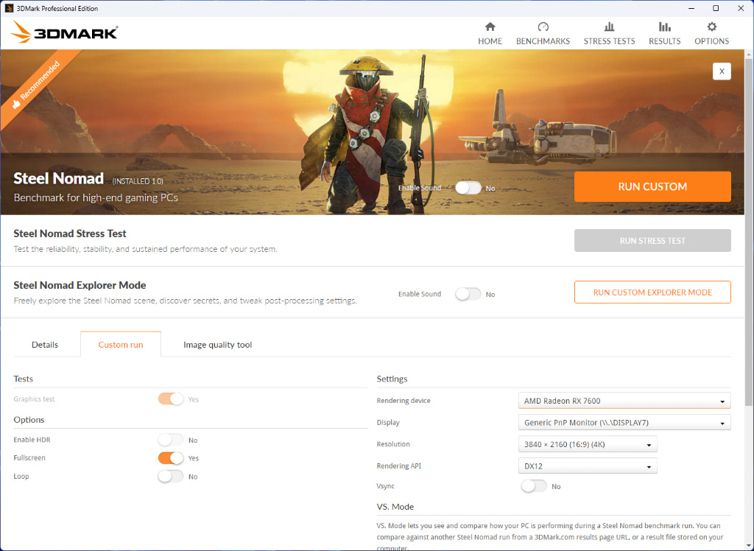
Task: Click the 3DMark logo
Action: (64, 32)
